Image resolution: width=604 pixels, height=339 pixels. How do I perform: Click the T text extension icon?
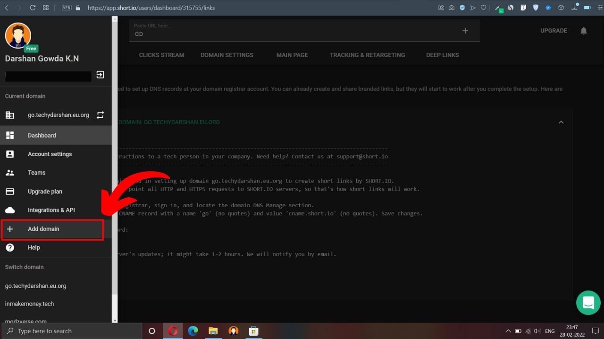tap(523, 8)
